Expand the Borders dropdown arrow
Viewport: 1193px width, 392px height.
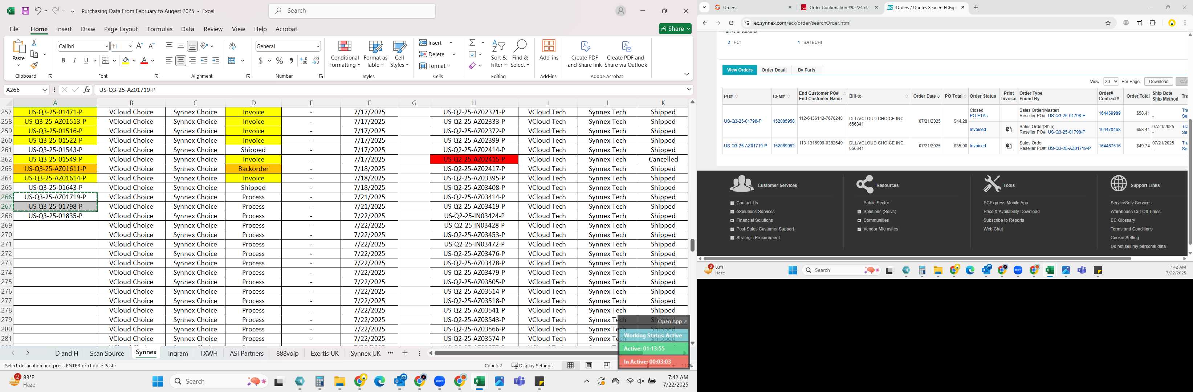point(114,61)
